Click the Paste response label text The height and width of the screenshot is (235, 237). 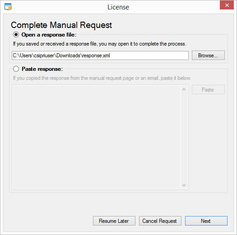coord(42,69)
